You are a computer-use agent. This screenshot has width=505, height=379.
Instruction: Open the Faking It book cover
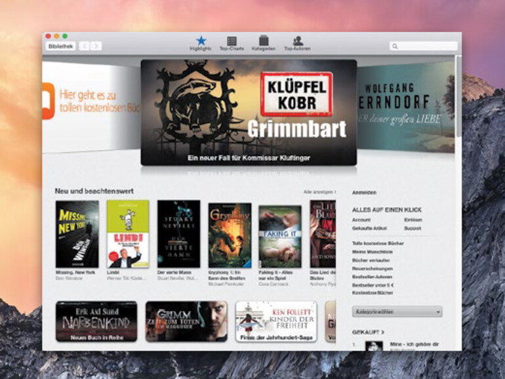click(x=280, y=237)
